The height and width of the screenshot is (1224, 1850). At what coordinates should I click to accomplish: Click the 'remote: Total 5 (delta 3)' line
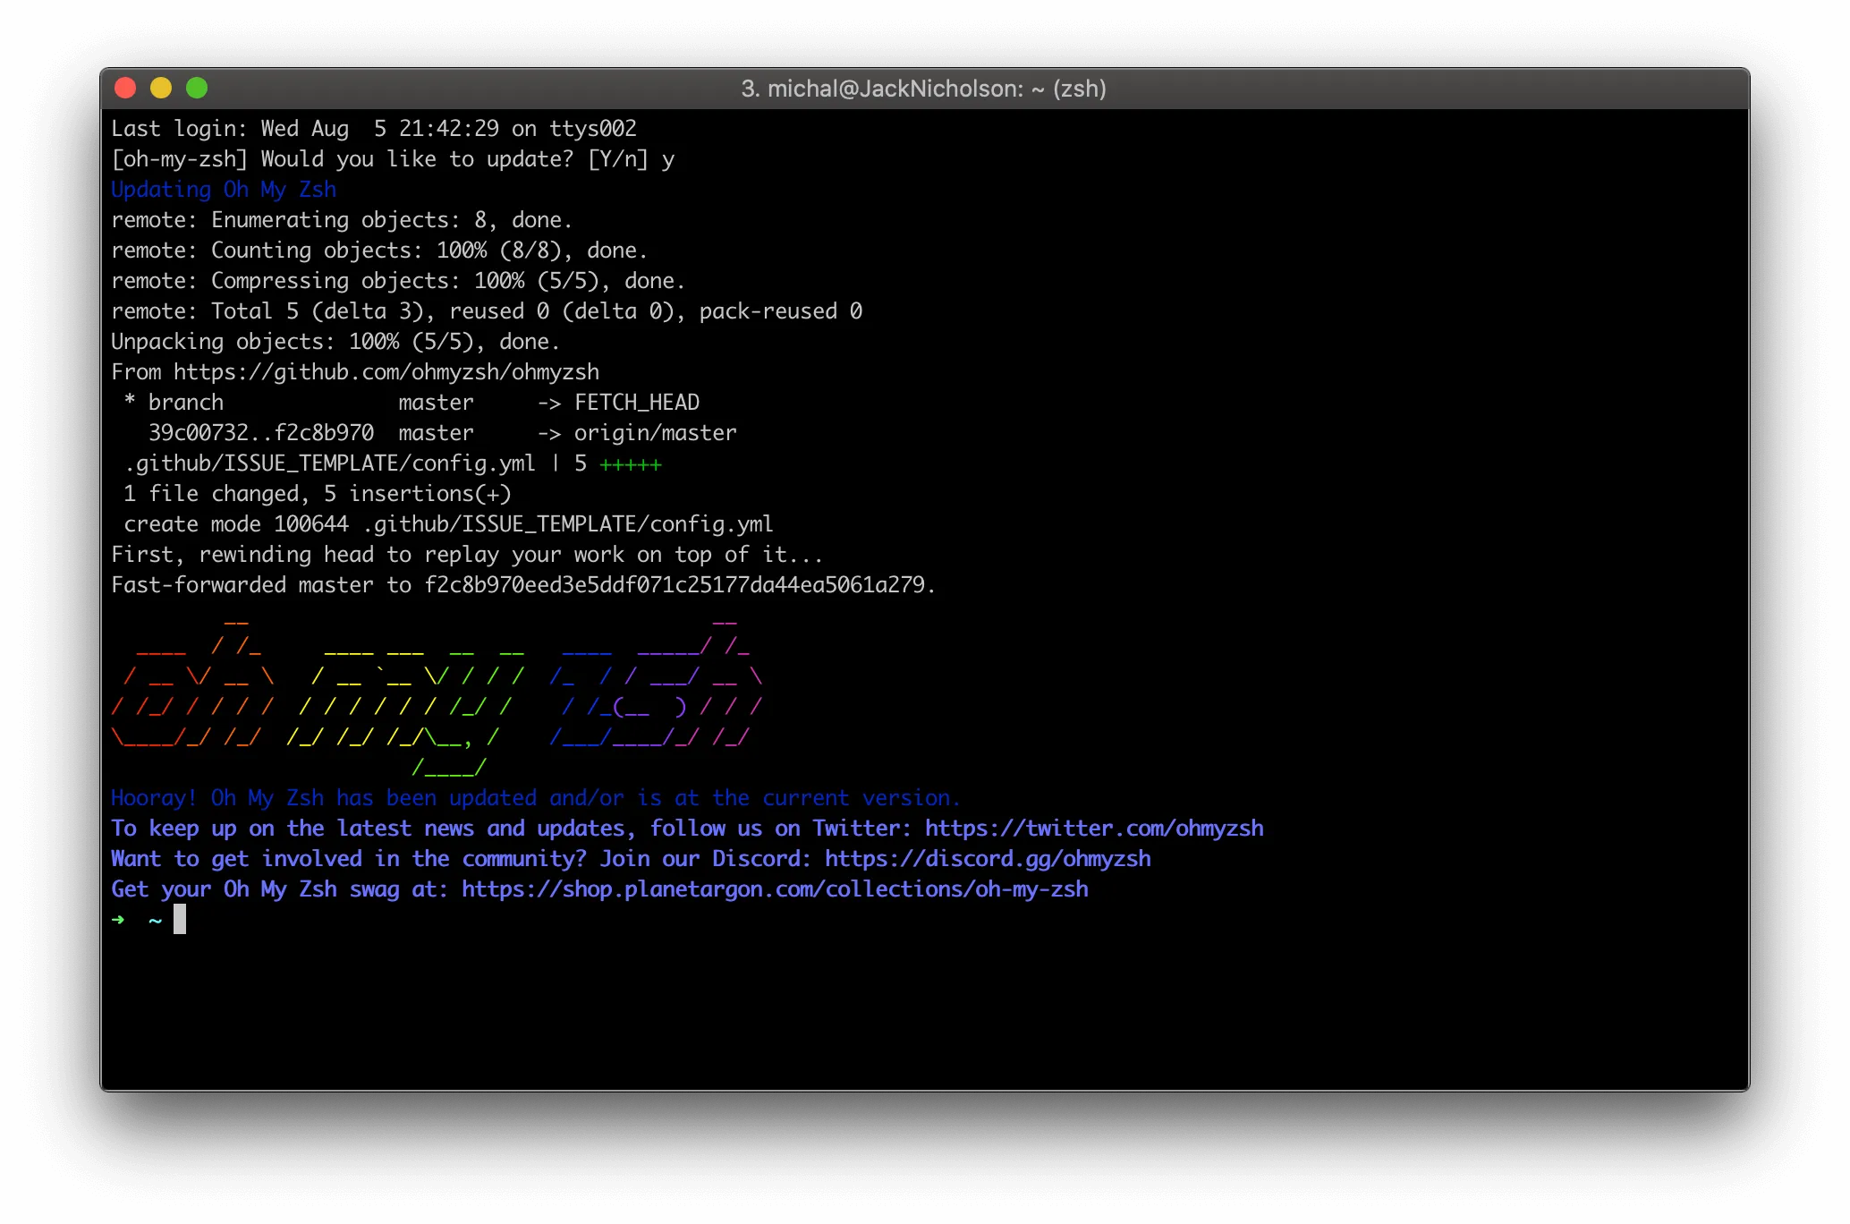[487, 311]
